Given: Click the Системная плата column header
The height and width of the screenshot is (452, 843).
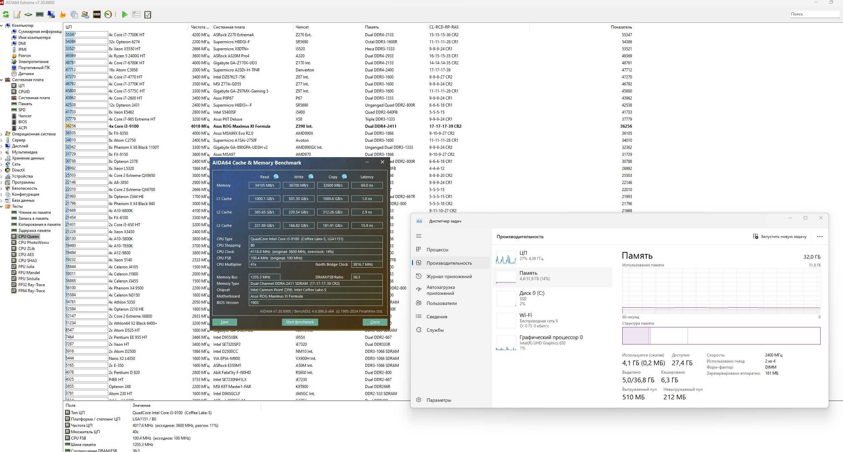Looking at the screenshot, I should (x=252, y=27).
